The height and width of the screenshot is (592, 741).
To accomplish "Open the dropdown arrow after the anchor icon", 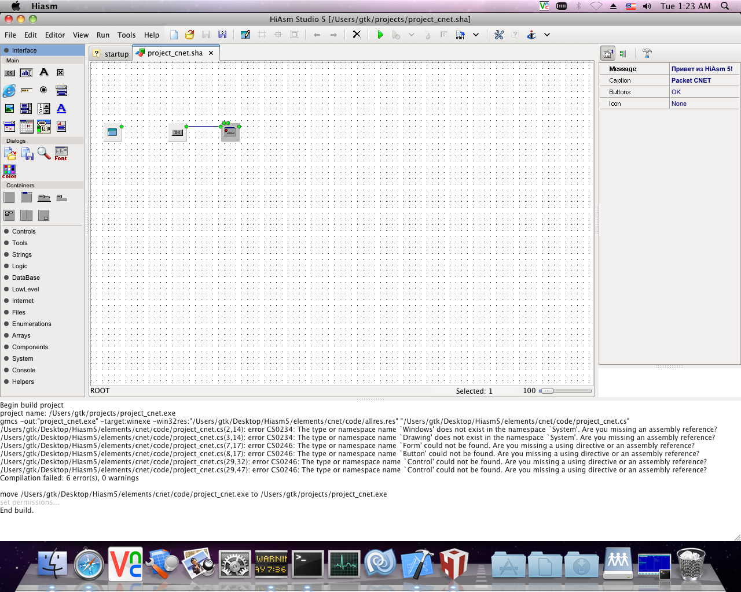I will click(x=546, y=35).
